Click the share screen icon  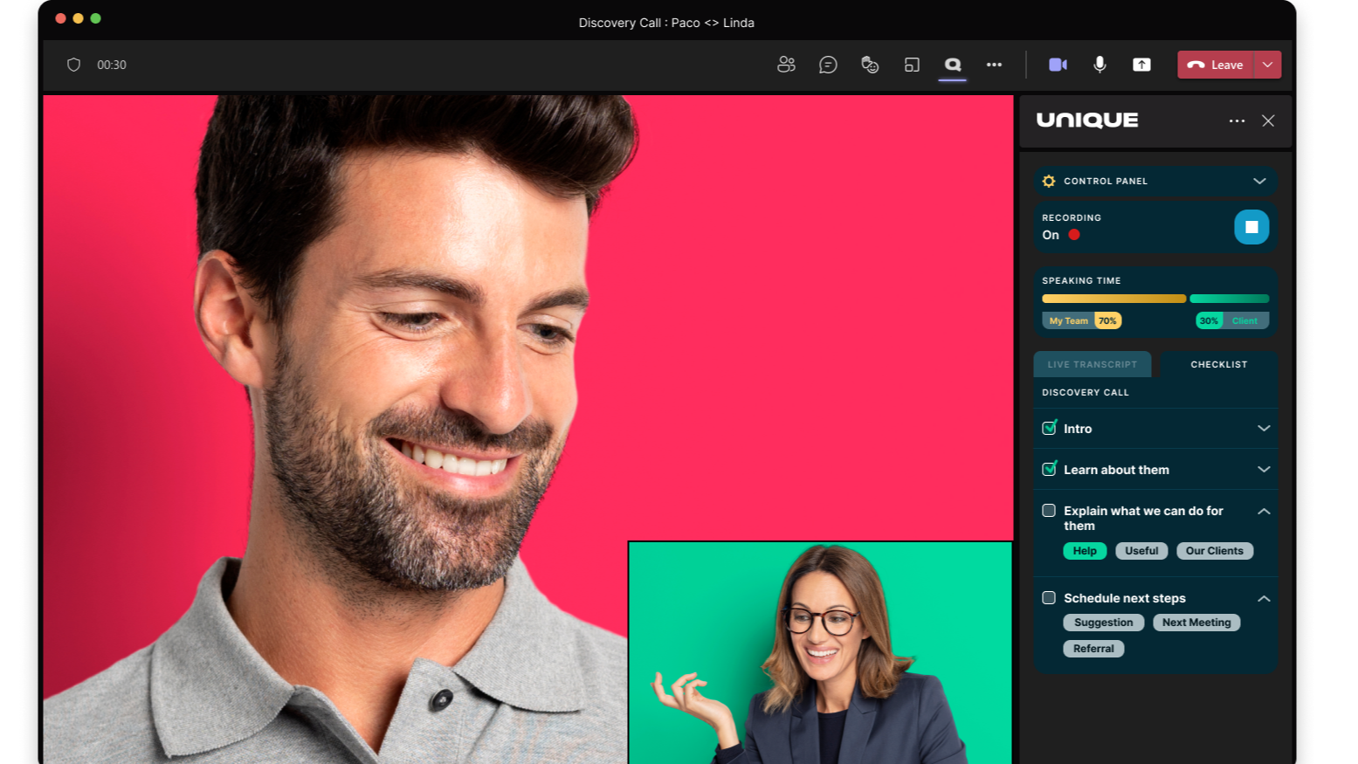[x=1141, y=65]
